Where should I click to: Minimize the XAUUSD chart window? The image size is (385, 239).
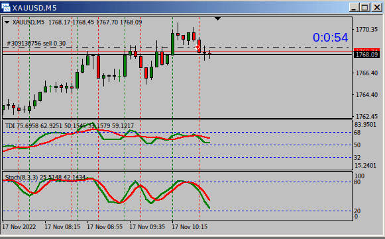(354, 7)
